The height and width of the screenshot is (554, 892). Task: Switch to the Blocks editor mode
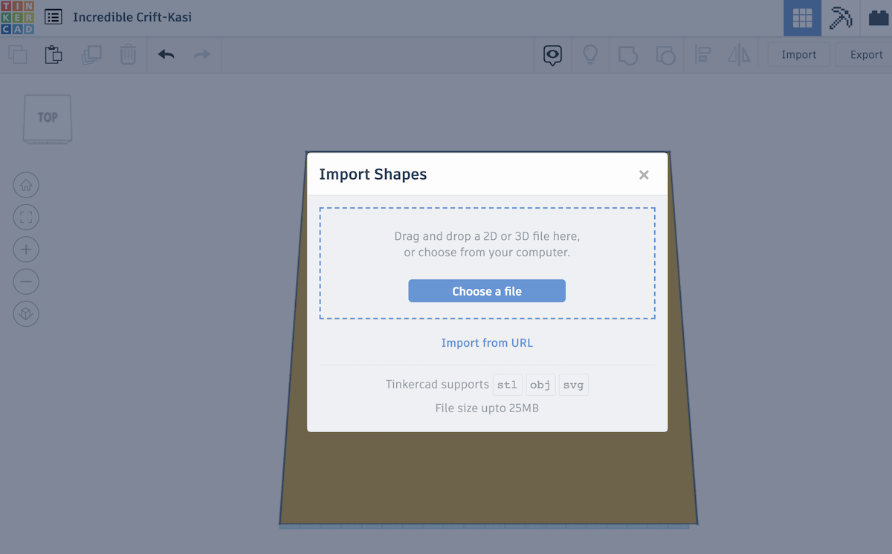840,17
